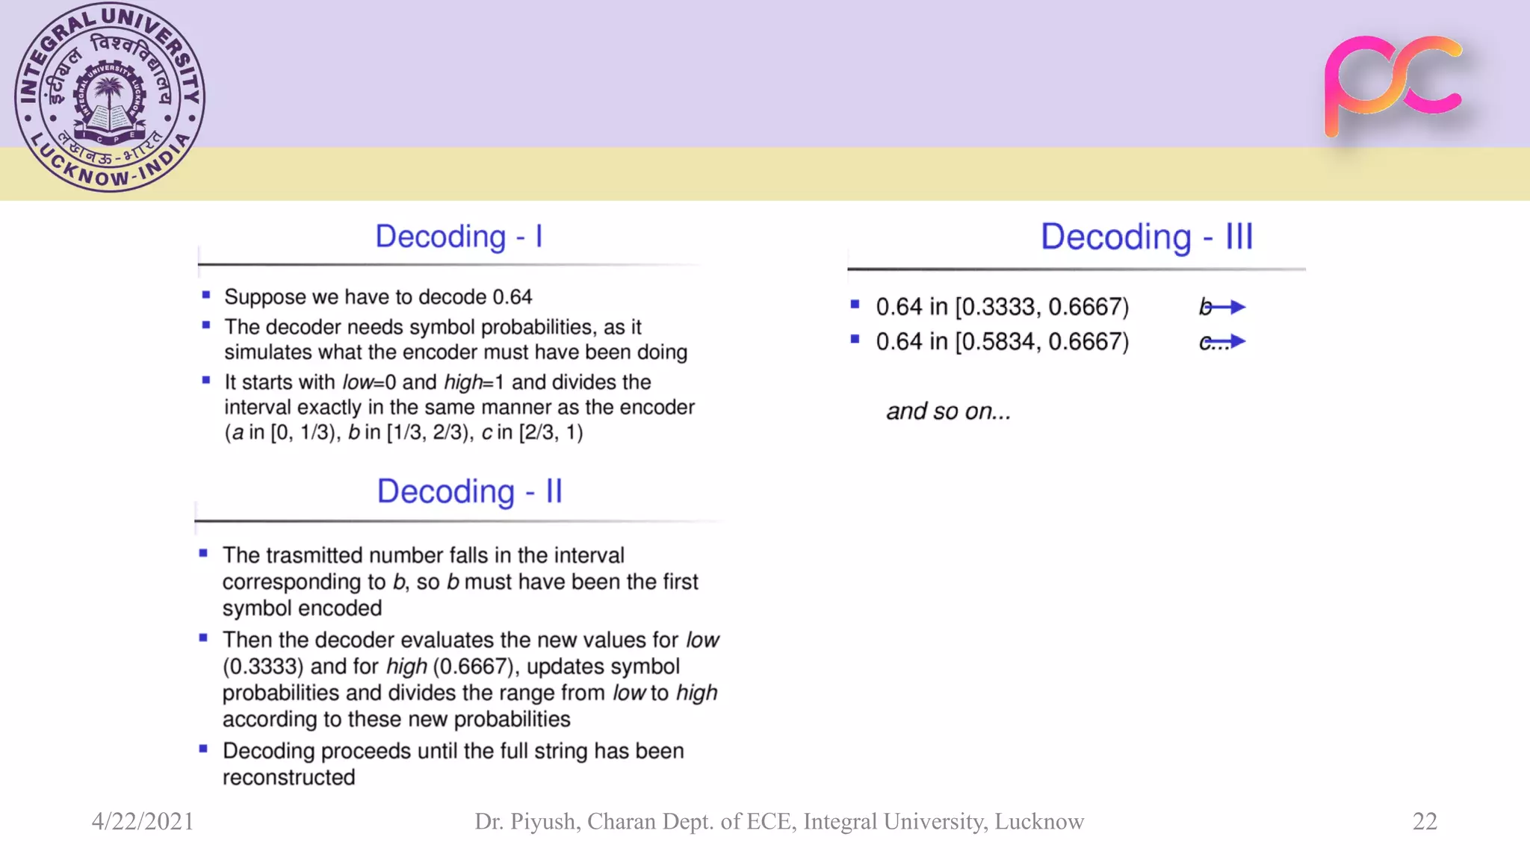Click the line 'It starts with low=0 and high=1'
1530x860 pixels.
(437, 382)
